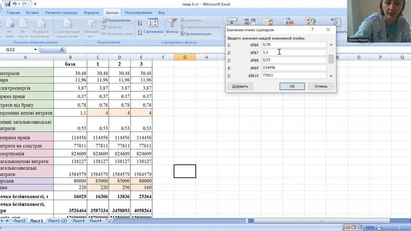Image resolution: width=411 pixels, height=231 pixels.
Task: Click the fx insert function icon
Action: [x=62, y=49]
